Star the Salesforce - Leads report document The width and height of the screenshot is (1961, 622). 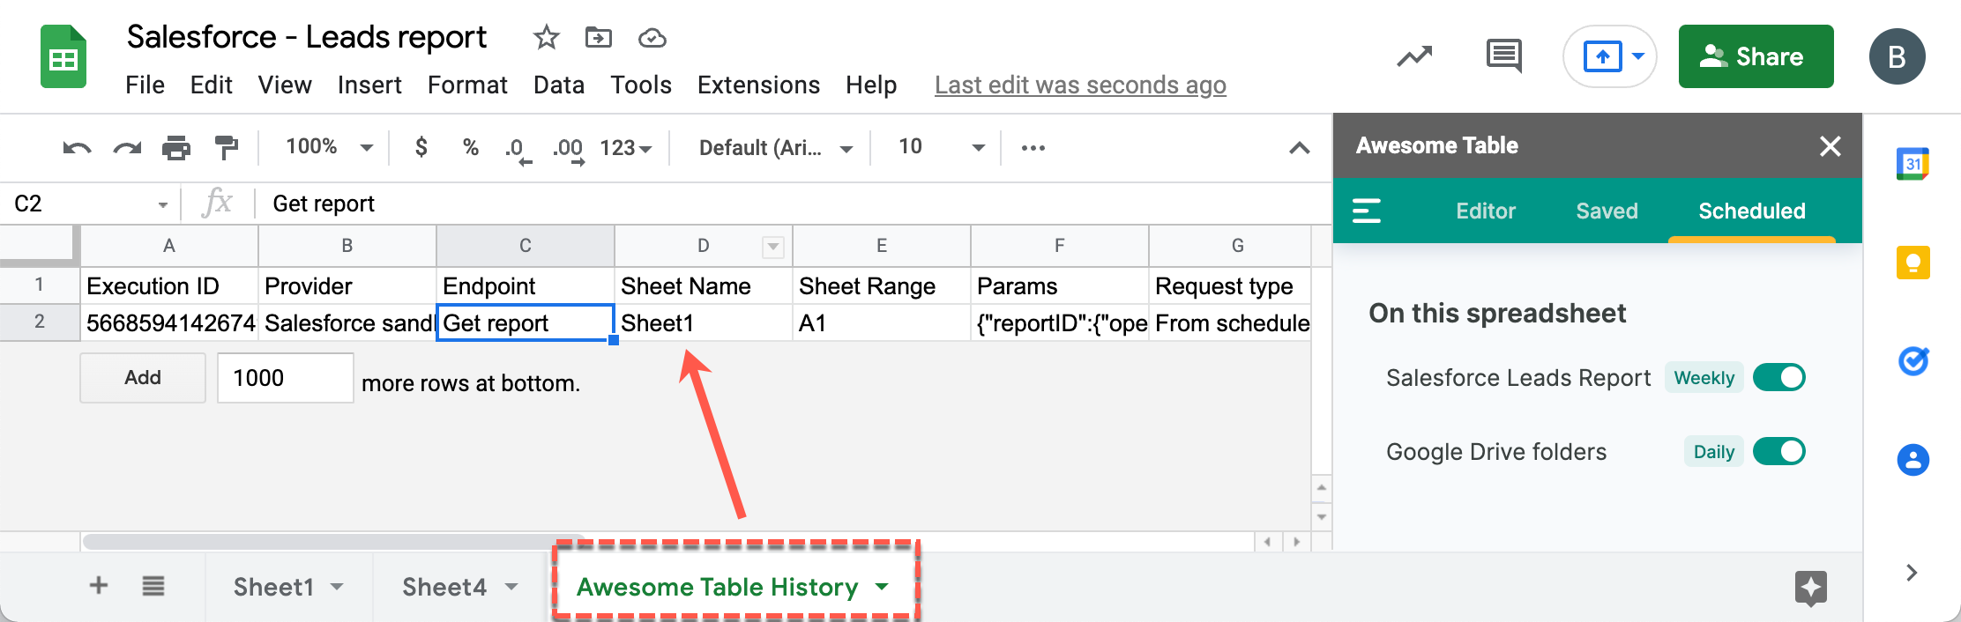pyautogui.click(x=547, y=38)
